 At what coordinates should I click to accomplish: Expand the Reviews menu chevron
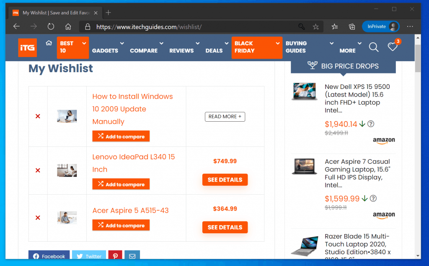(198, 43)
